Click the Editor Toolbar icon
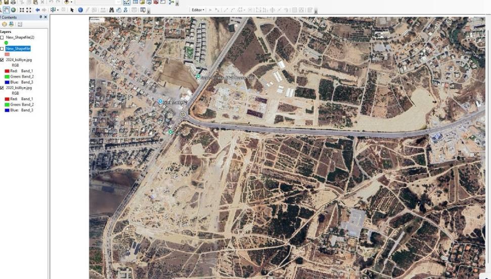The width and height of the screenshot is (491, 279). (x=126, y=3)
